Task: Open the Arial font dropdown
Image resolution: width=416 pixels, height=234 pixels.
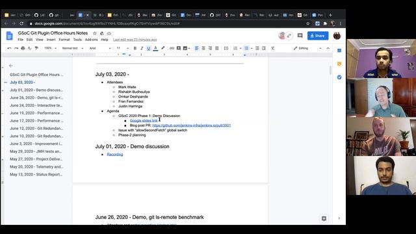Action: click(x=100, y=48)
